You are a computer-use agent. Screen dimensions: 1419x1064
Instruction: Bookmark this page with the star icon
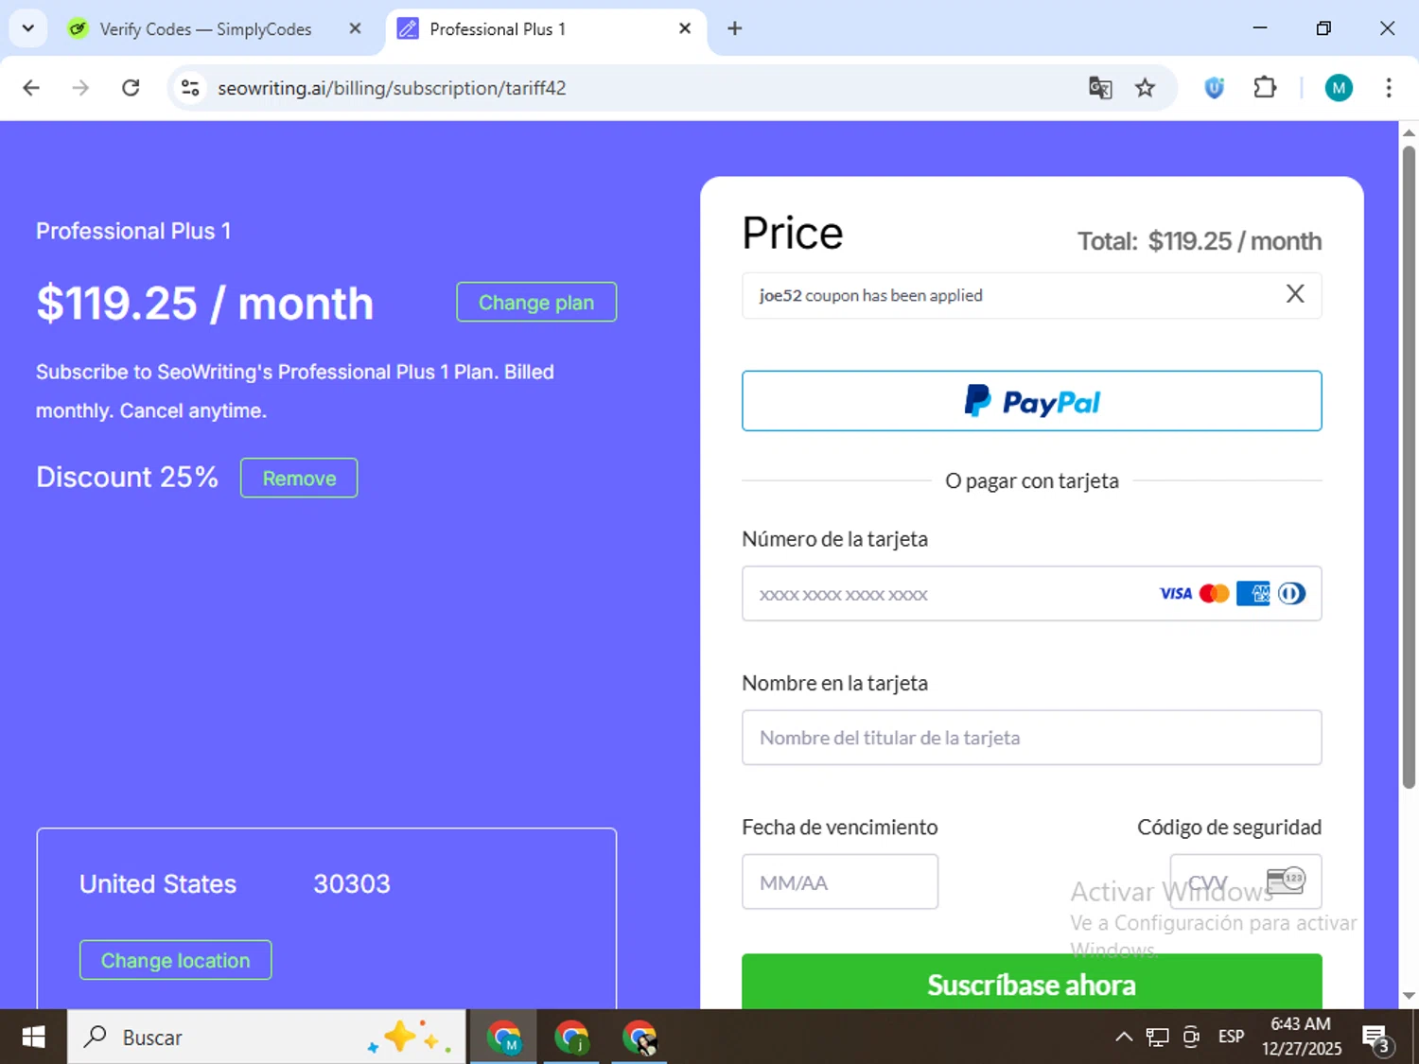coord(1146,88)
